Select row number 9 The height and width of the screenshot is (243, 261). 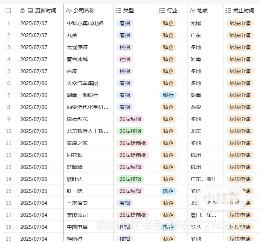[9, 119]
